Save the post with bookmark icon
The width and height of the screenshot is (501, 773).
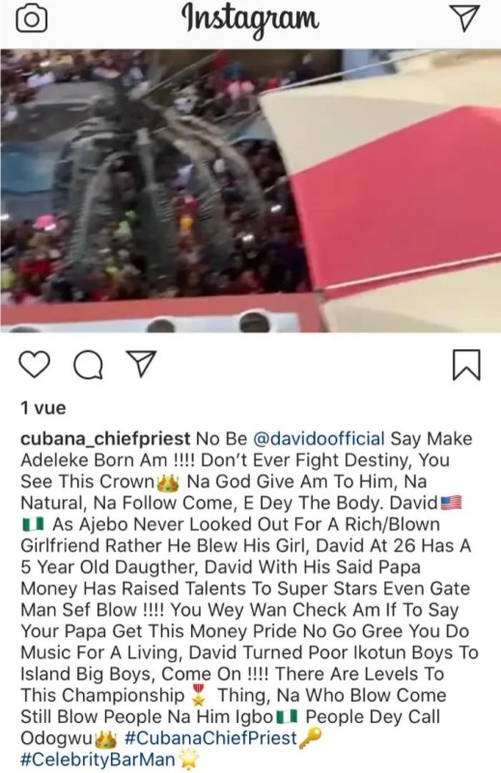[x=466, y=365]
